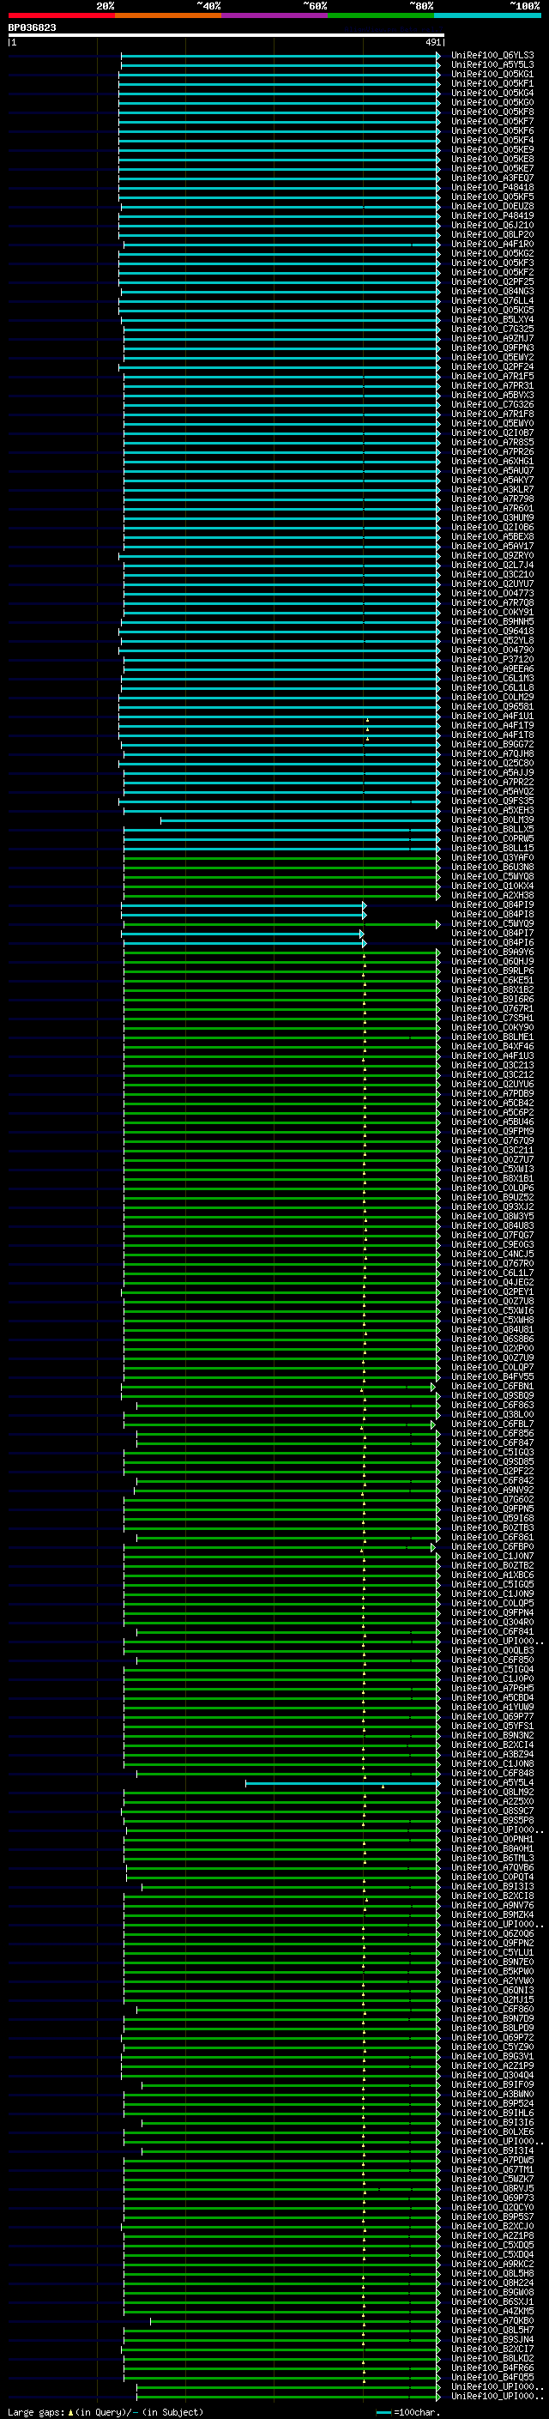Click the BP036823 query label
The height and width of the screenshot is (2419, 549).
coord(32,28)
